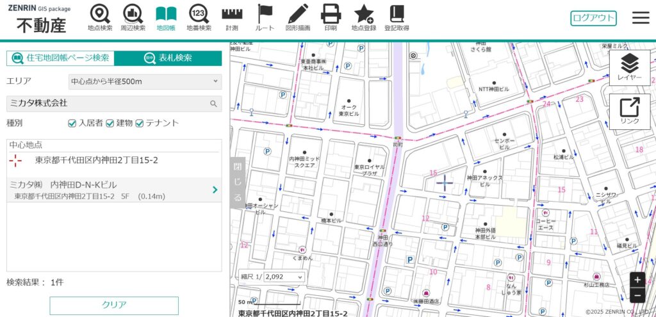The width and height of the screenshot is (656, 317).
Task: Open the 地番検索 lot number search
Action: [199, 17]
